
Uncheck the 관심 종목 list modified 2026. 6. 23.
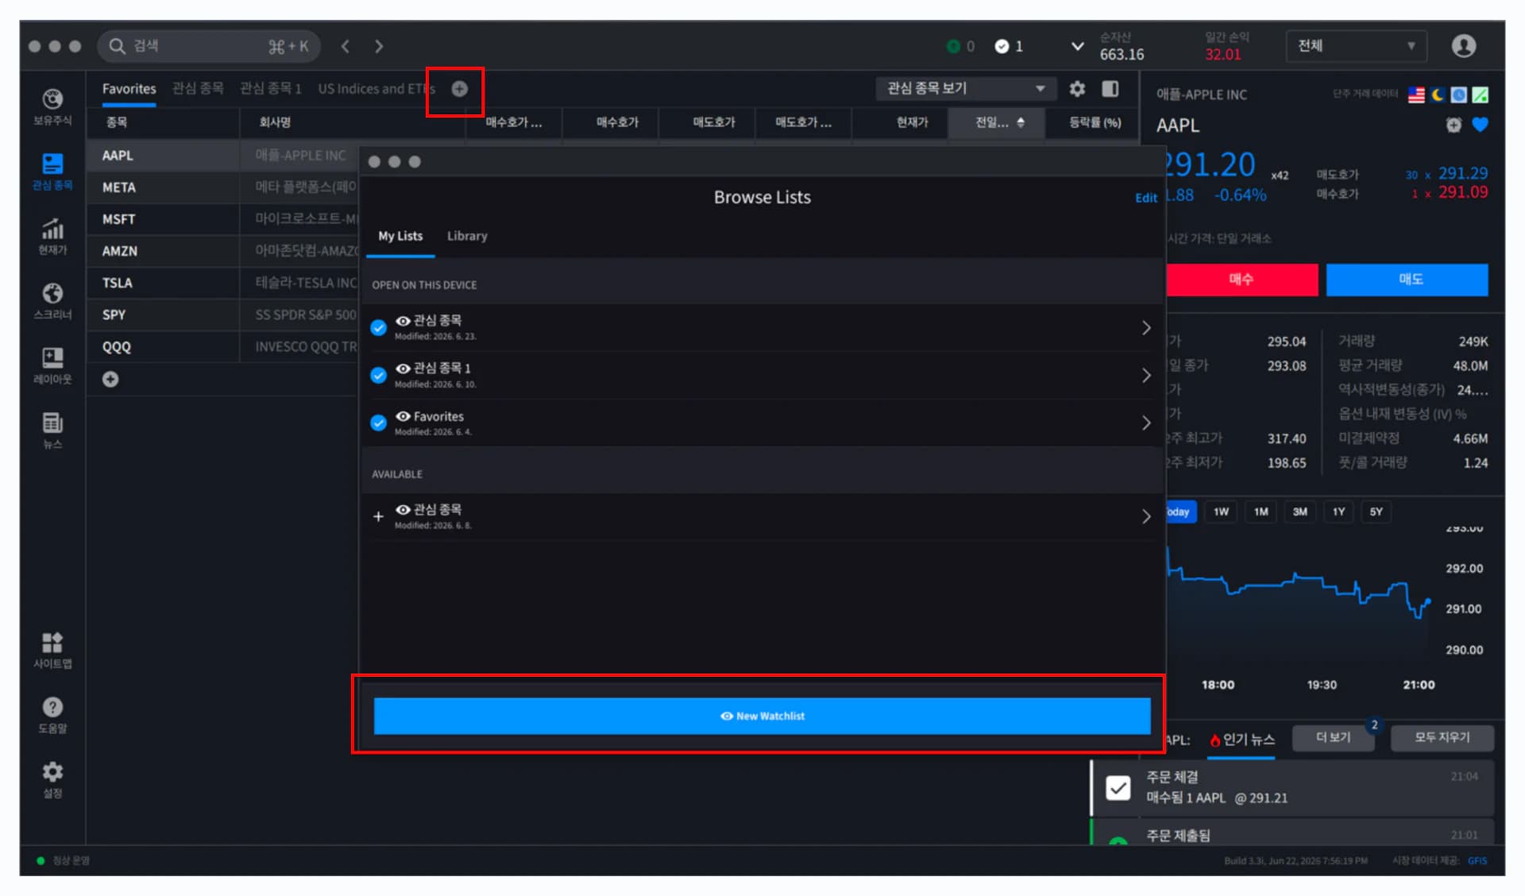(379, 327)
